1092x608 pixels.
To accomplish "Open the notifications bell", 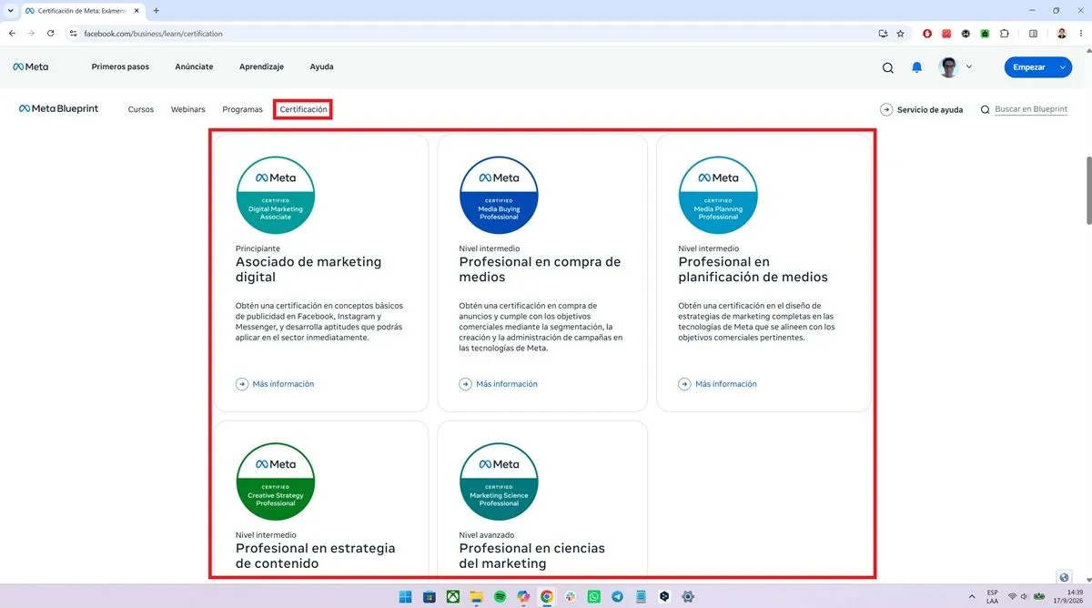I will [917, 67].
